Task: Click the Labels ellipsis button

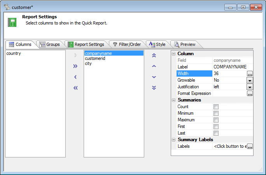Action: coord(250,146)
